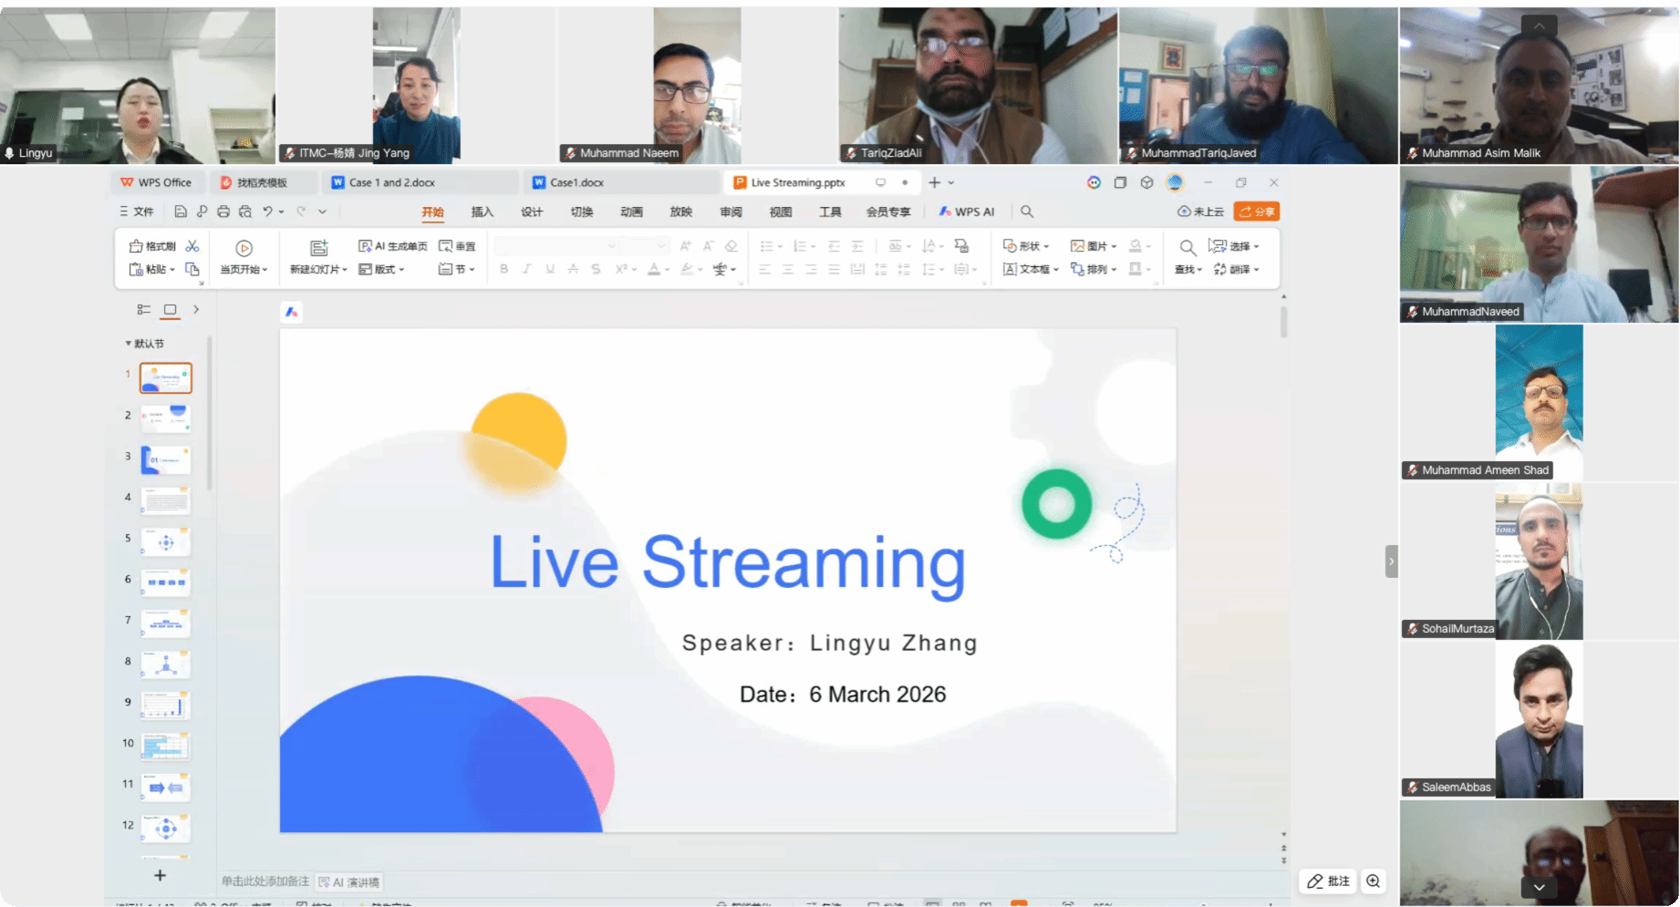Click the orange 分享 share button
This screenshot has height=907, width=1680.
click(1256, 211)
